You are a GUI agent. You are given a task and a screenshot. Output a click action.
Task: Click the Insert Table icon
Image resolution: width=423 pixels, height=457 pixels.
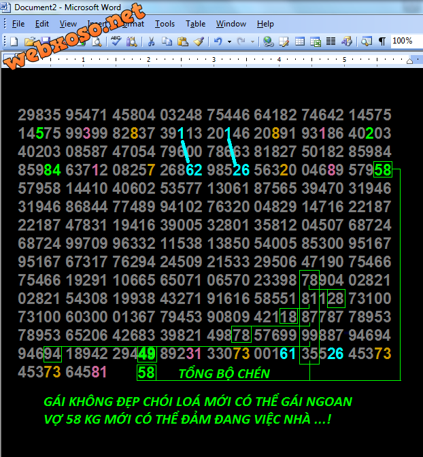point(300,41)
